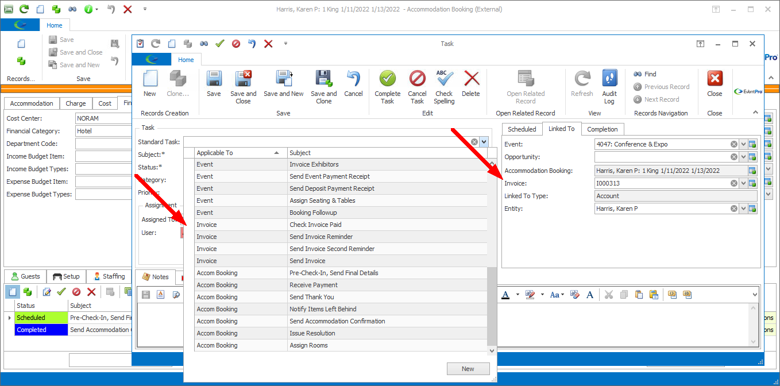The width and height of the screenshot is (780, 386).
Task: Open the Invoice field dropdown
Action: [743, 183]
